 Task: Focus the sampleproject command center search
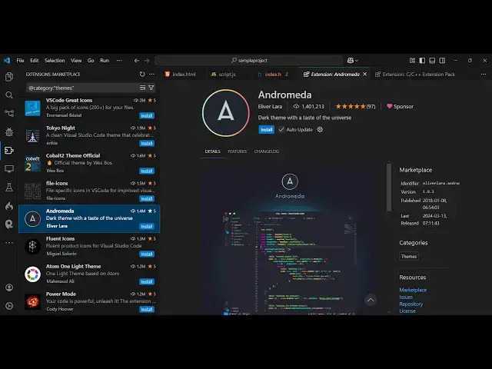[248, 60]
